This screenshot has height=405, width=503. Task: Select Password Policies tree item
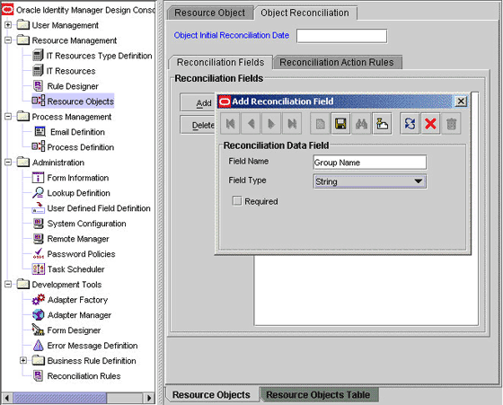tap(81, 253)
